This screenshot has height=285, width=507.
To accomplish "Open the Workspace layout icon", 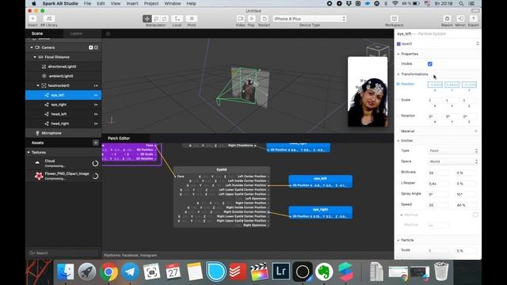I will tap(394, 19).
